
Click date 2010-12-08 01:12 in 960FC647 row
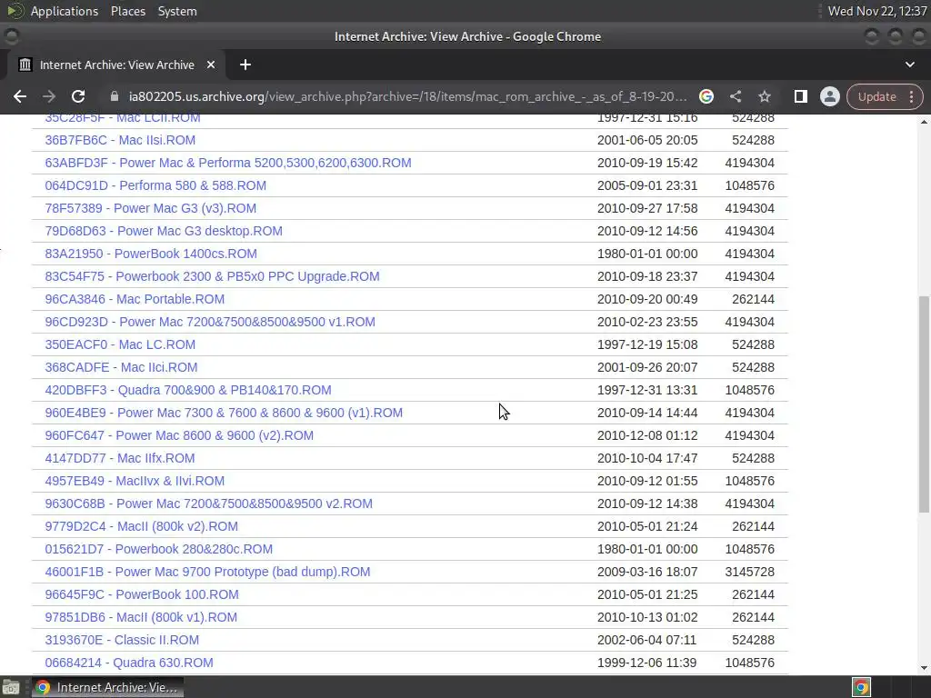647,435
